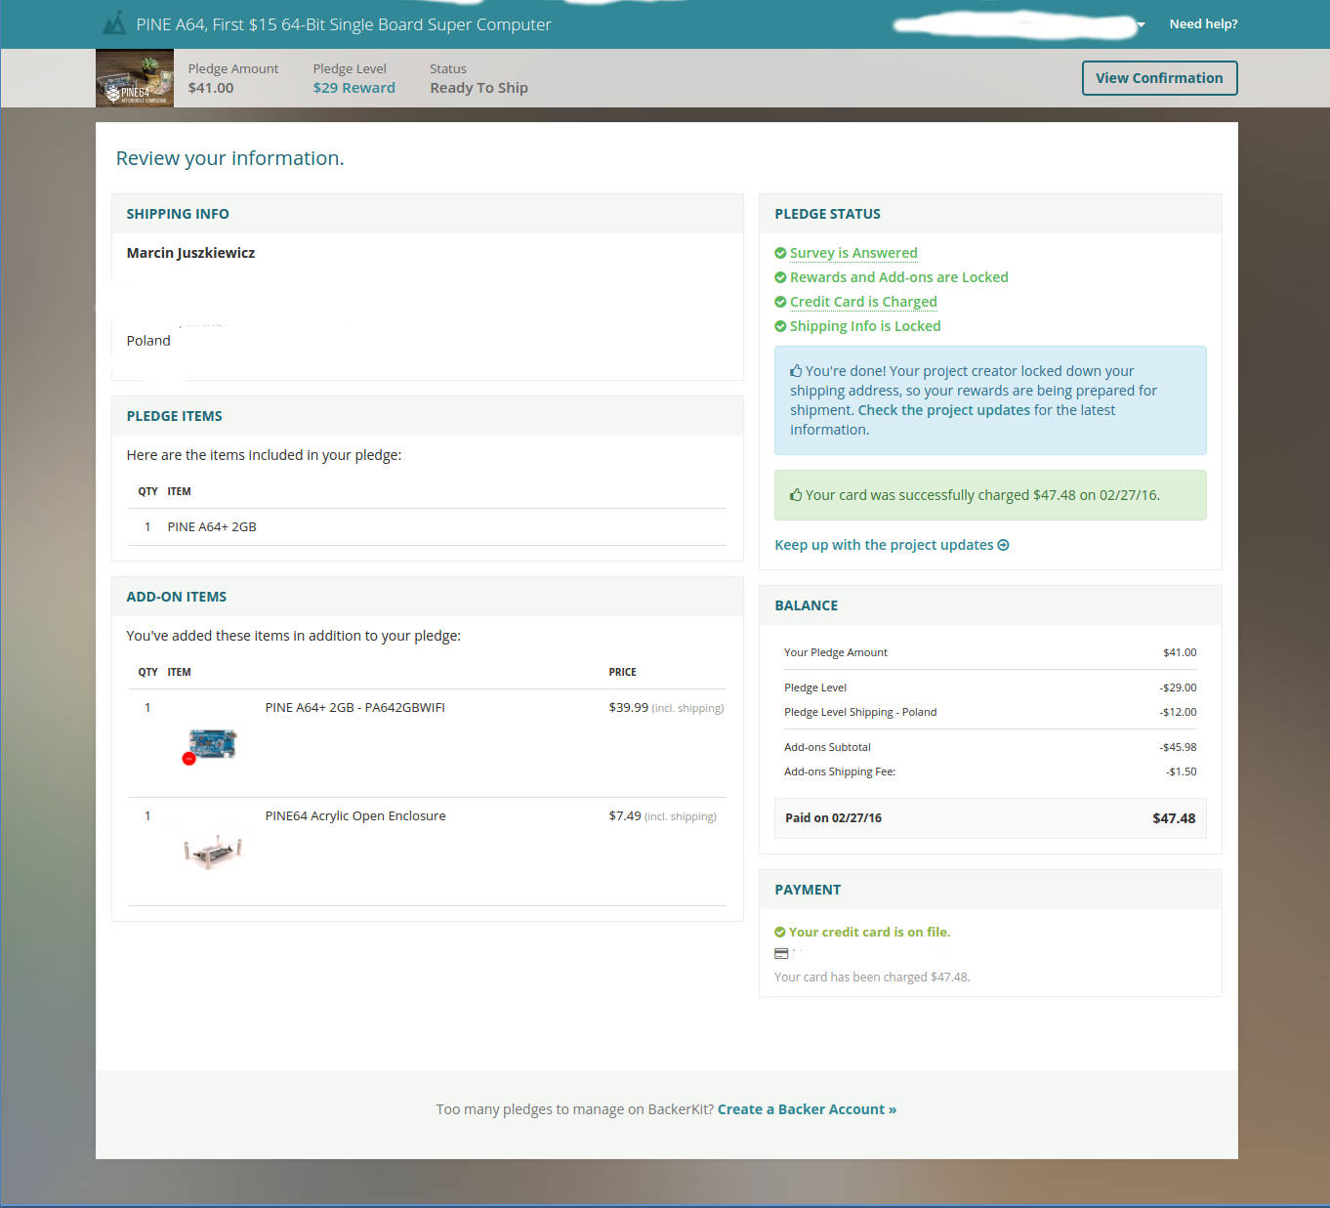Screen dimensions: 1330x1208
Task: Click arrow icon beside Keep up with updates
Action: tap(1003, 545)
